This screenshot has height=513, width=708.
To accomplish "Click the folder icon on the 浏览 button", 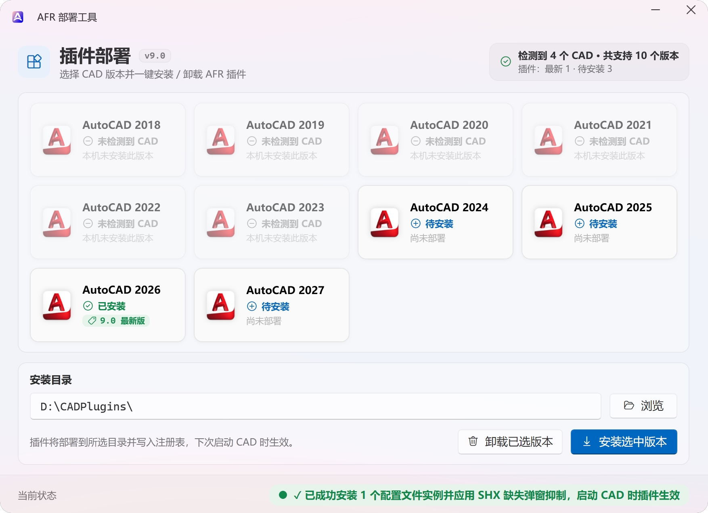I will point(629,405).
